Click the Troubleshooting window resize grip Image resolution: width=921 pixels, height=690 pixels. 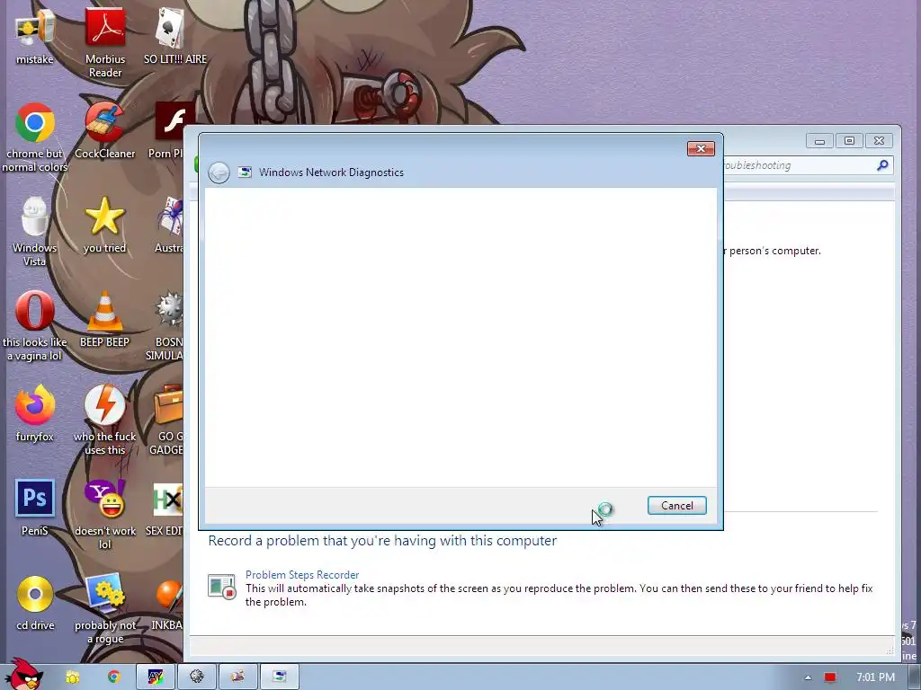pyautogui.click(x=890, y=650)
